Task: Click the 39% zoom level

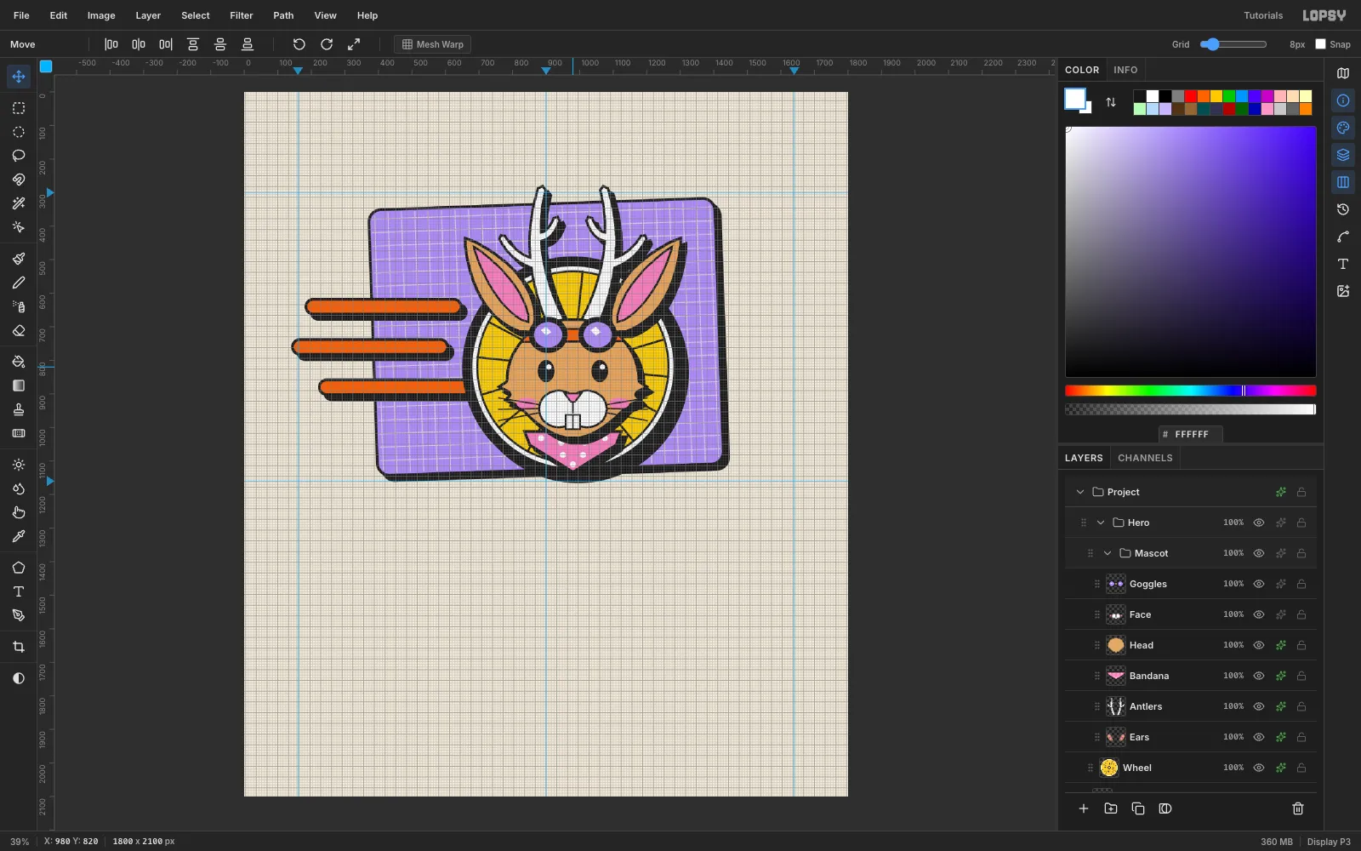Action: point(20,842)
